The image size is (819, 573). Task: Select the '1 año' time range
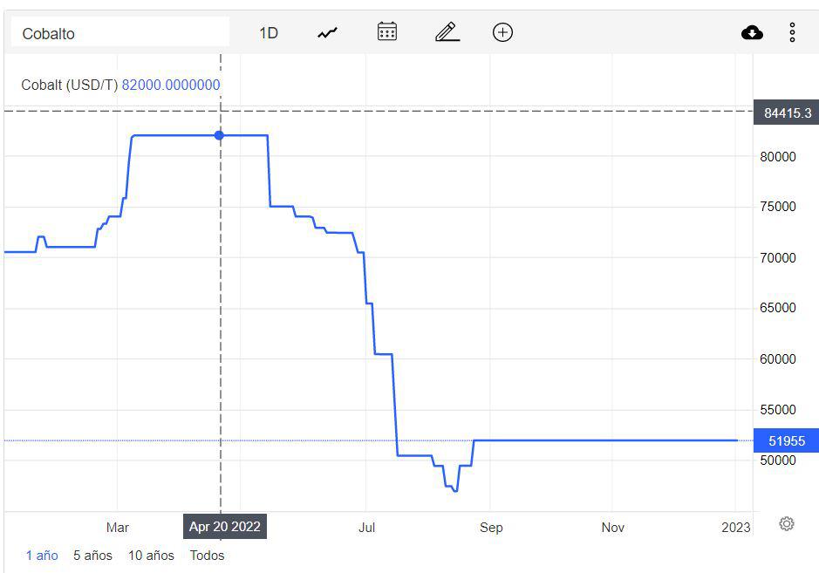tap(42, 556)
